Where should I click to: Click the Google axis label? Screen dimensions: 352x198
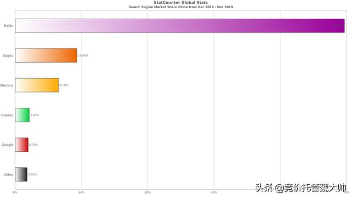click(8, 145)
